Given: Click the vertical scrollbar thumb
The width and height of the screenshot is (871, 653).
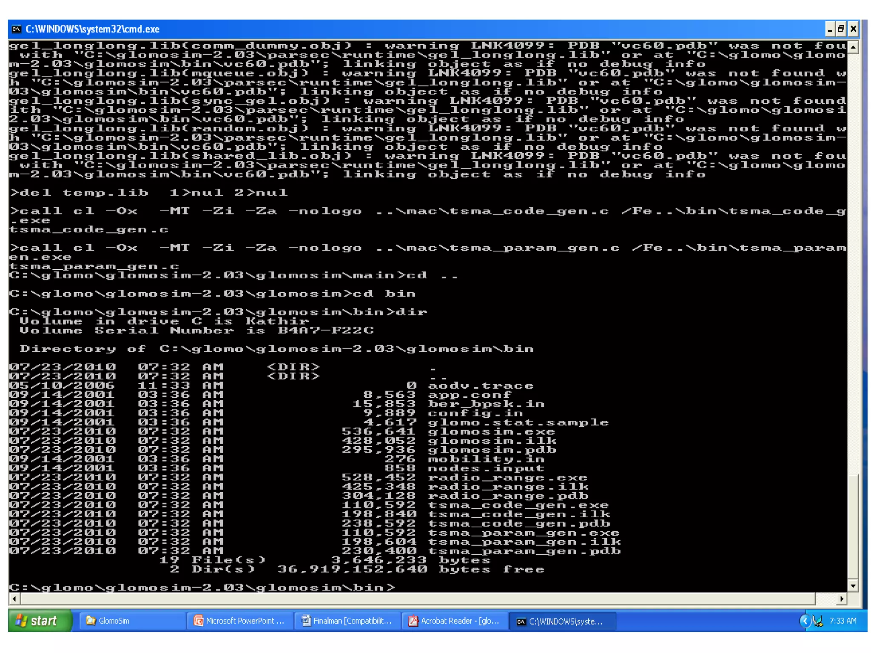Looking at the screenshot, I should point(853,526).
